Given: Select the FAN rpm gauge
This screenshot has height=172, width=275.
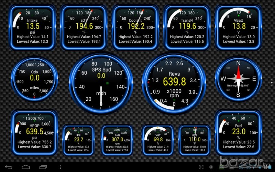Looking at the screenshot, I should point(117,139).
